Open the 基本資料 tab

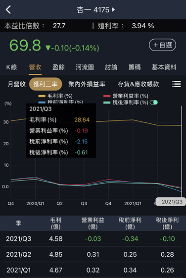coord(164,67)
